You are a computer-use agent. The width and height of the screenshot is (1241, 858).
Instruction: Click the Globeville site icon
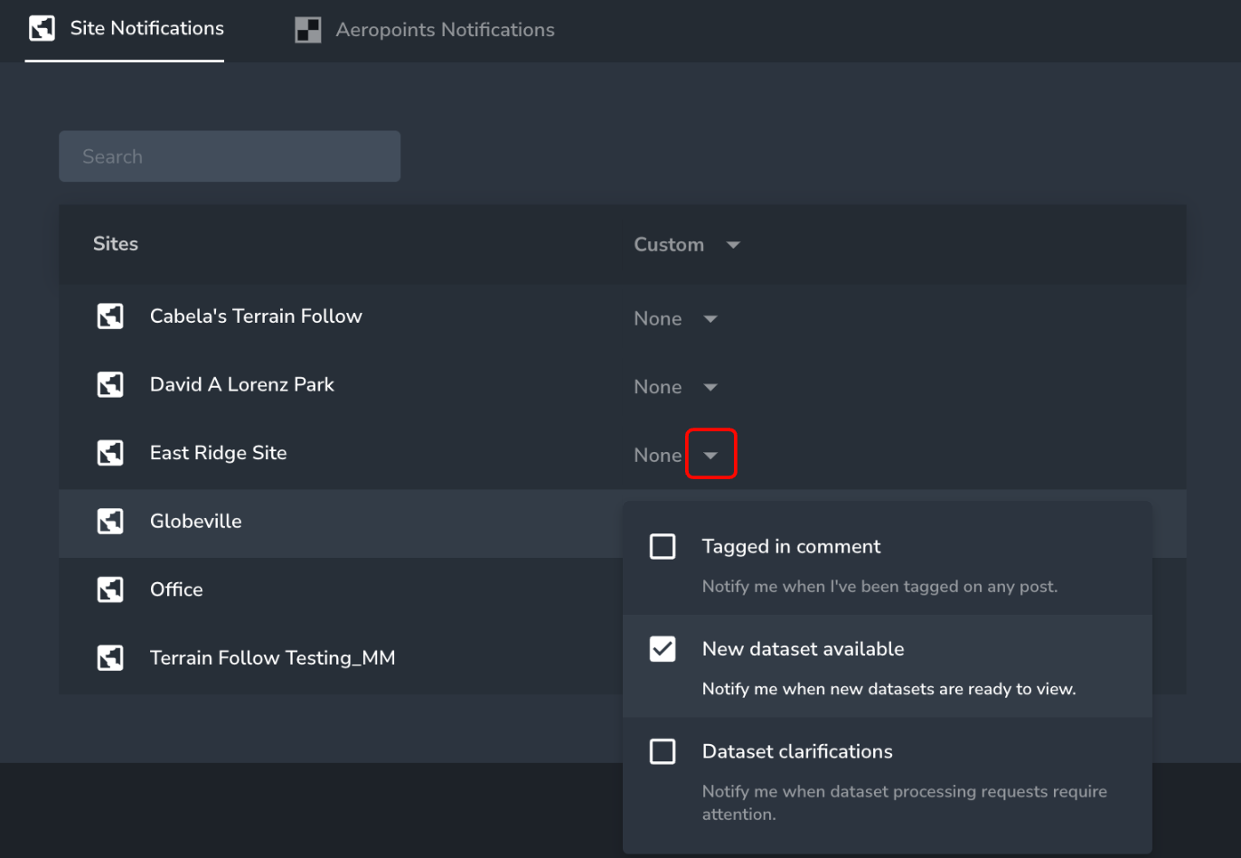pyautogui.click(x=110, y=522)
